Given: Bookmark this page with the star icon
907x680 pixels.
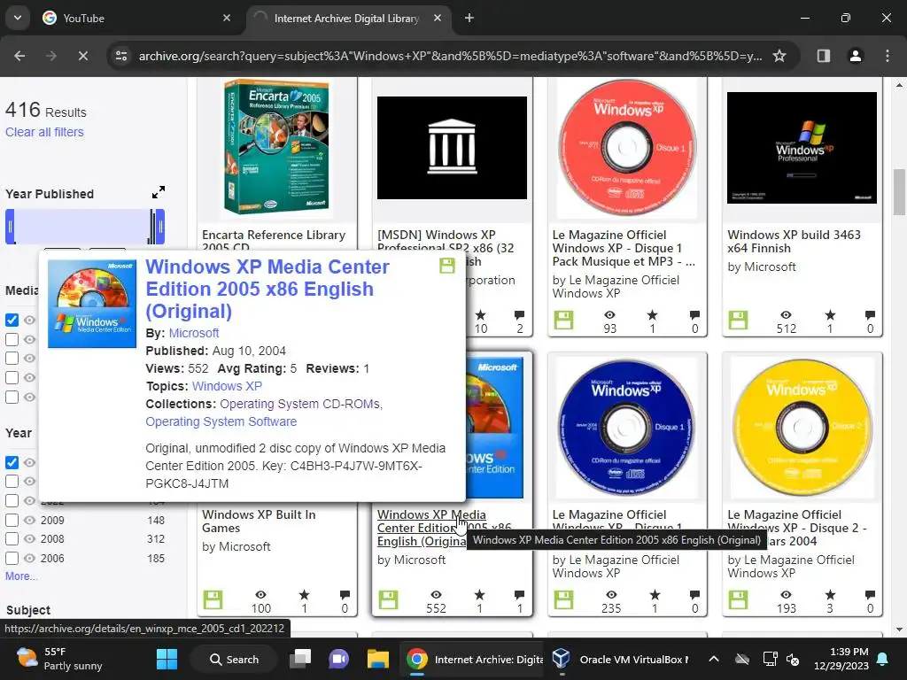Looking at the screenshot, I should click(779, 56).
